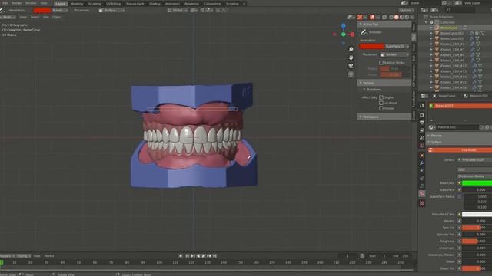Switch to the UV Editing workspace tab

click(113, 4)
